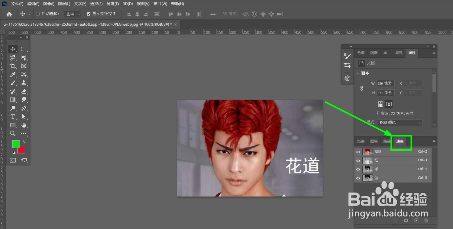Viewport: 453px width, 229px height.
Task: Open the 图层 auto-select dropdown
Action: coord(73,14)
